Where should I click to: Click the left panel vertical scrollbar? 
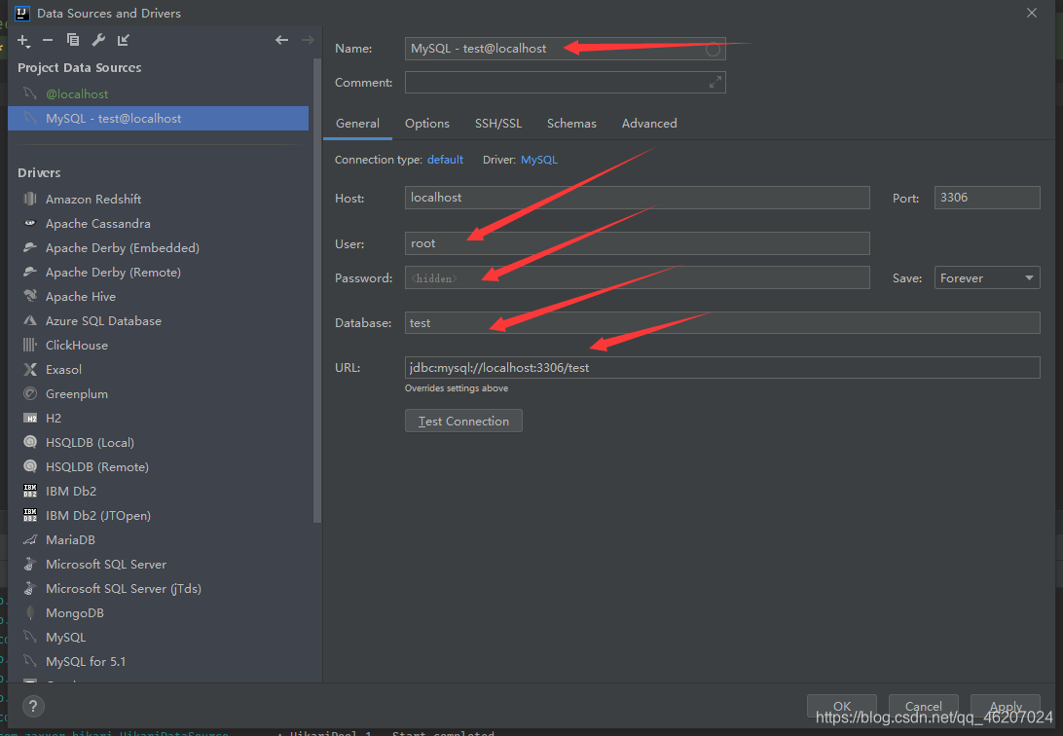pyautogui.click(x=316, y=291)
